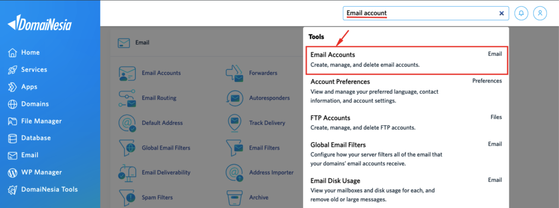Image resolution: width=559 pixels, height=208 pixels.
Task: Click the WP Manager WordPress icon
Action: coord(12,173)
